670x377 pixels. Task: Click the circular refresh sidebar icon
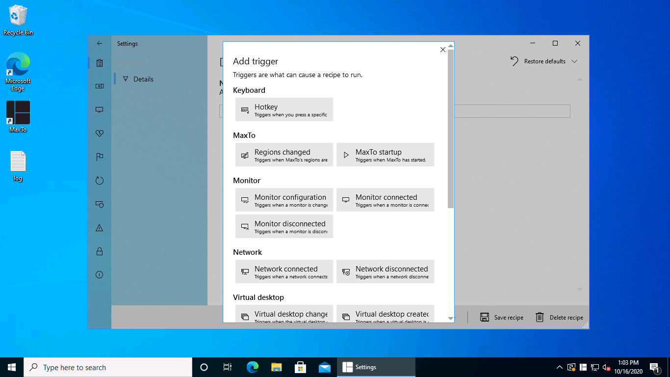coord(100,181)
